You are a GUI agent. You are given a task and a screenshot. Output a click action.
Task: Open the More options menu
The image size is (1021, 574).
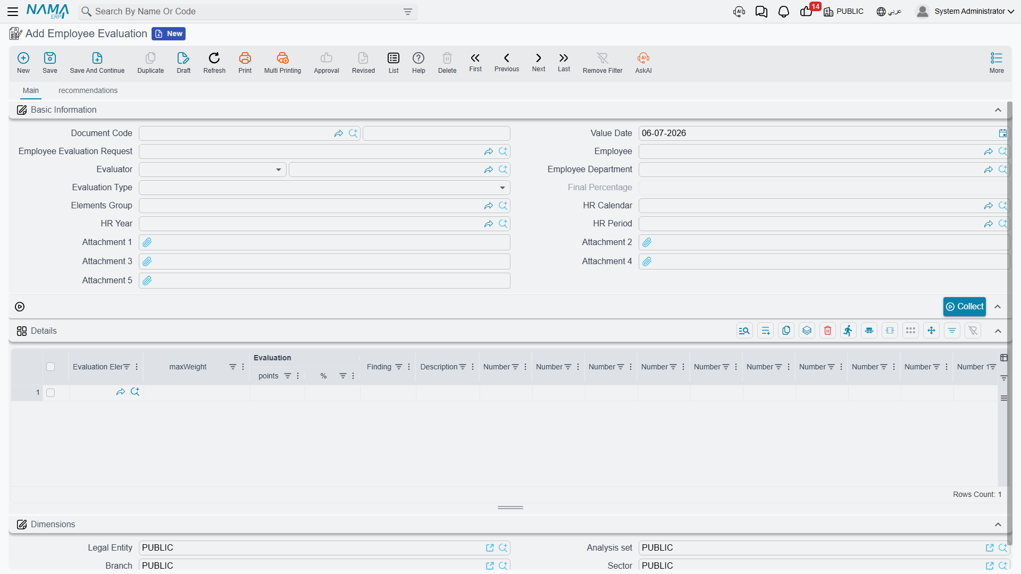997,63
